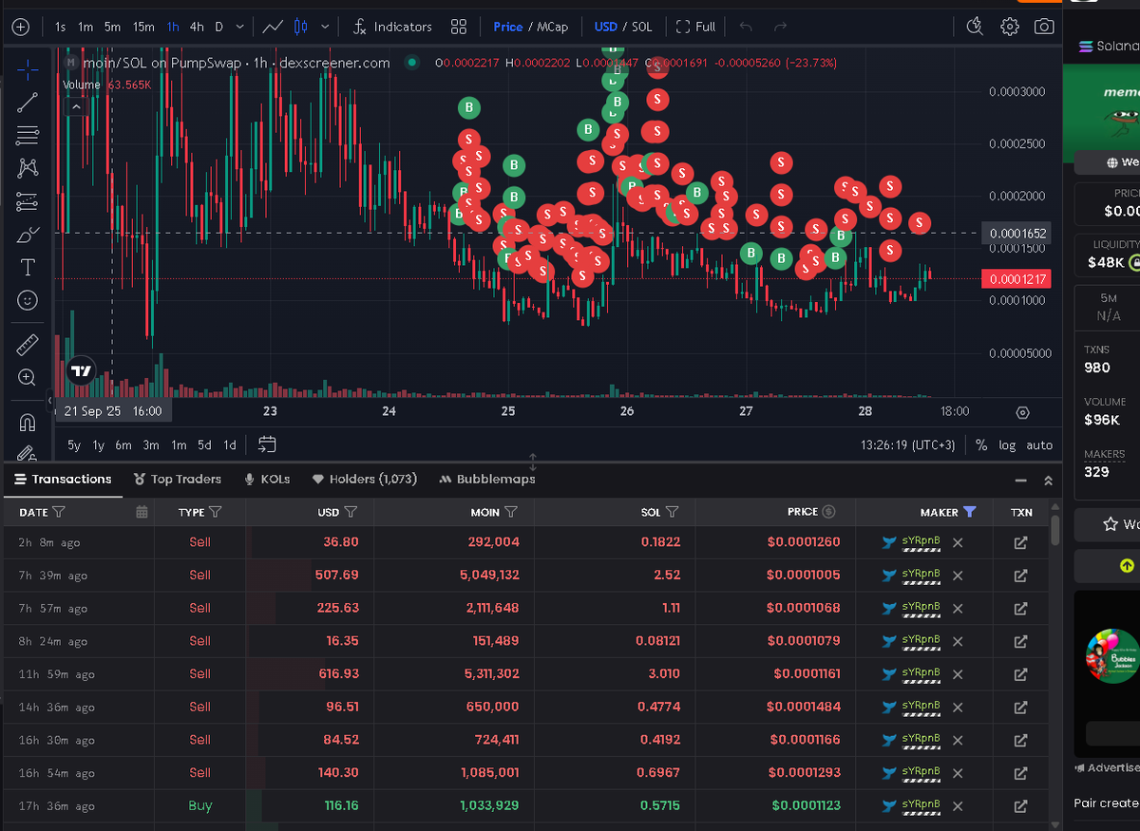Open the go-to-date calendar icon
Viewport: 1140px width, 831px height.
(x=267, y=444)
